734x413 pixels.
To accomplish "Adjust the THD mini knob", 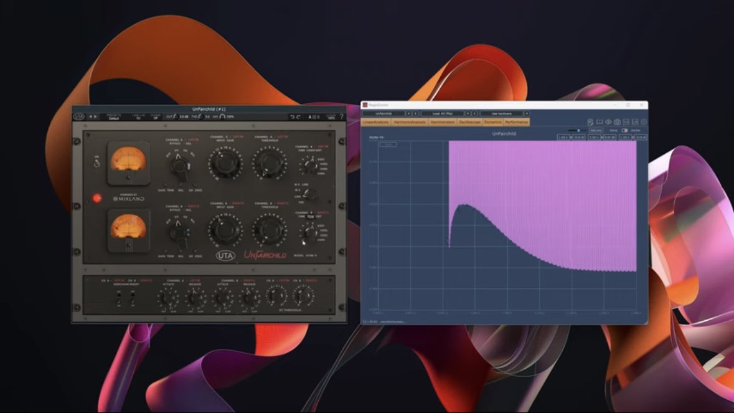I will [201, 116].
